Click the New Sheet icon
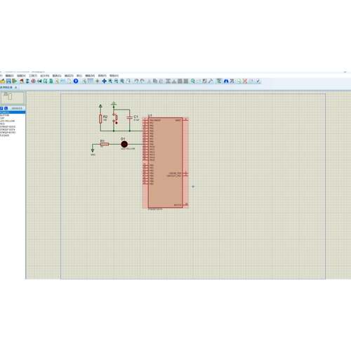351x351 pixels. coord(239,81)
